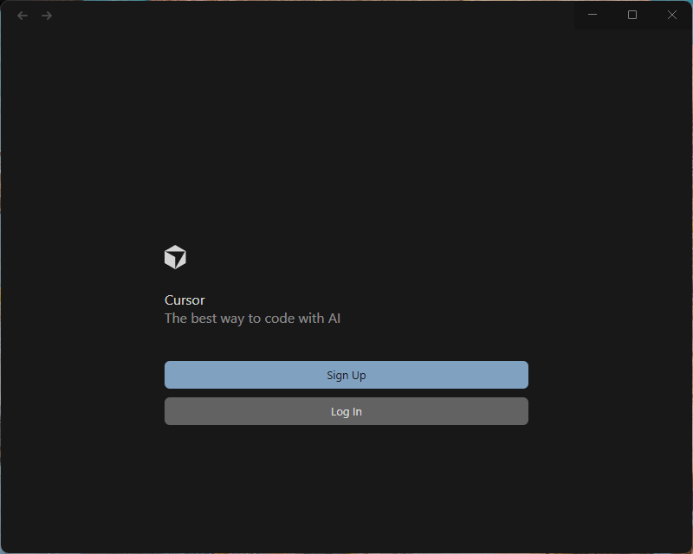The height and width of the screenshot is (554, 693).
Task: Click the Cursor cube logo
Action: pyautogui.click(x=175, y=257)
